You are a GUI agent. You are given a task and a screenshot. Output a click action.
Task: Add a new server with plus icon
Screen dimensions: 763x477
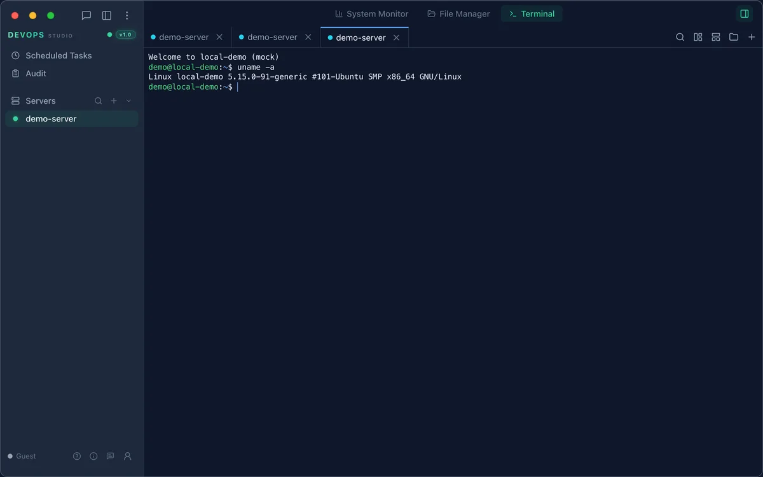click(114, 100)
